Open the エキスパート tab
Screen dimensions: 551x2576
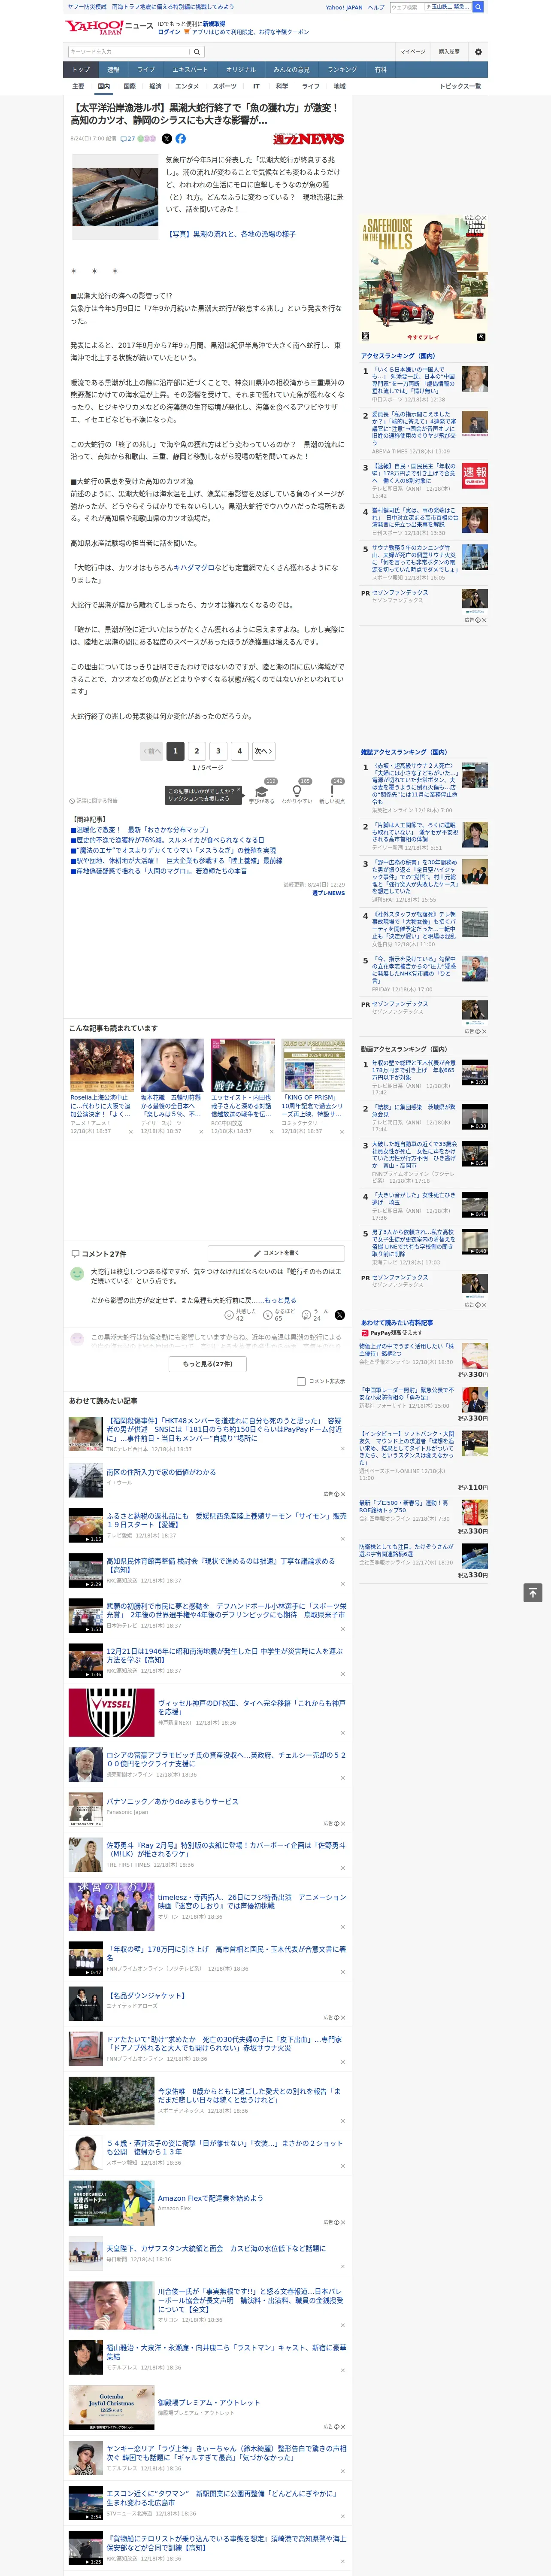point(190,70)
